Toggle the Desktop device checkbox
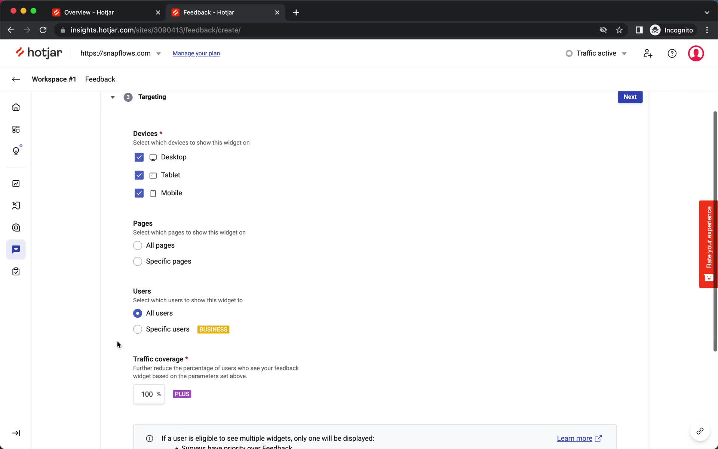 [138, 157]
